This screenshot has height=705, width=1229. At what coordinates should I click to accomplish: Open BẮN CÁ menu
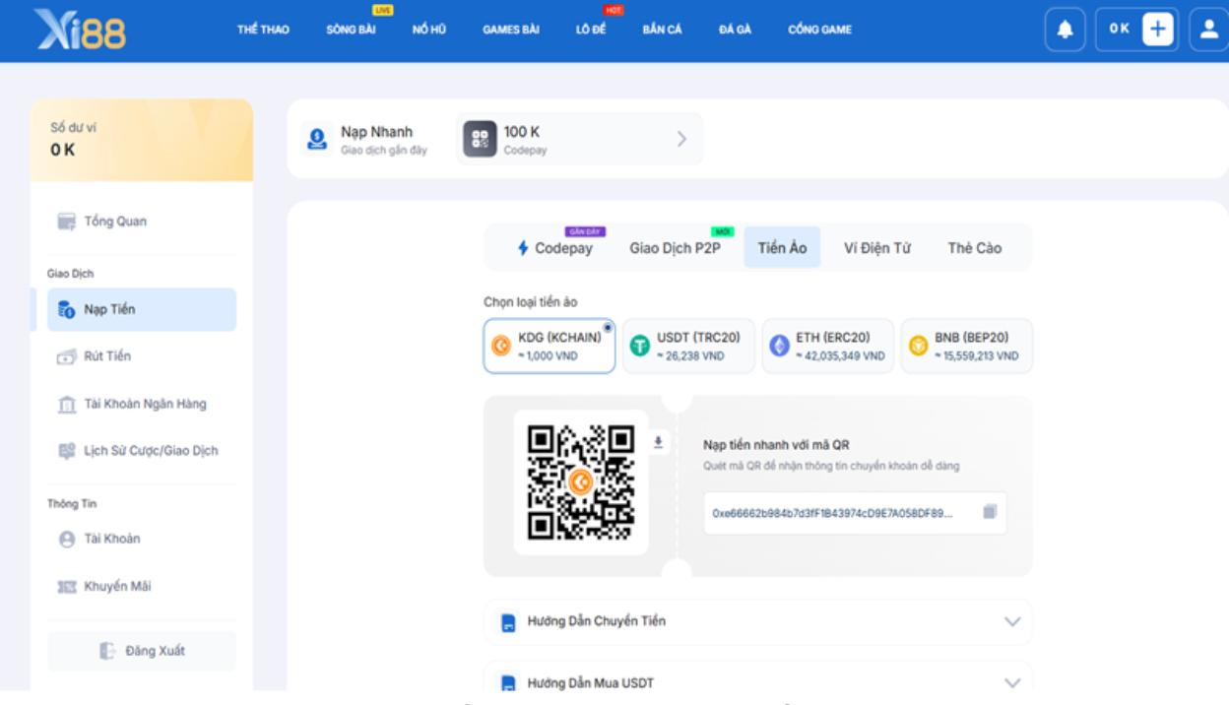pos(663,30)
